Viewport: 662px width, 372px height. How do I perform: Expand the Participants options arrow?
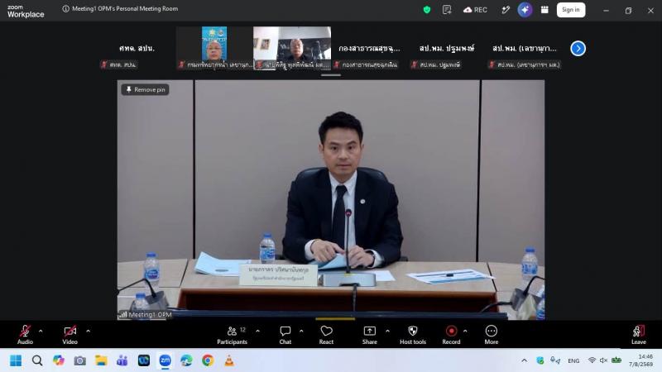point(257,331)
